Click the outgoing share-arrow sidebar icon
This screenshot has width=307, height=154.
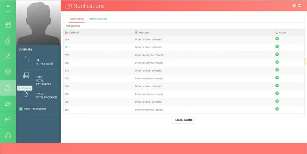pos(8,119)
